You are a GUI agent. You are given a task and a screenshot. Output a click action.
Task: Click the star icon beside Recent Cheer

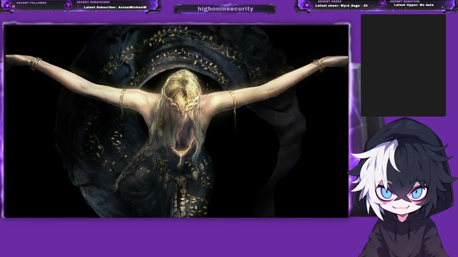[307, 5]
